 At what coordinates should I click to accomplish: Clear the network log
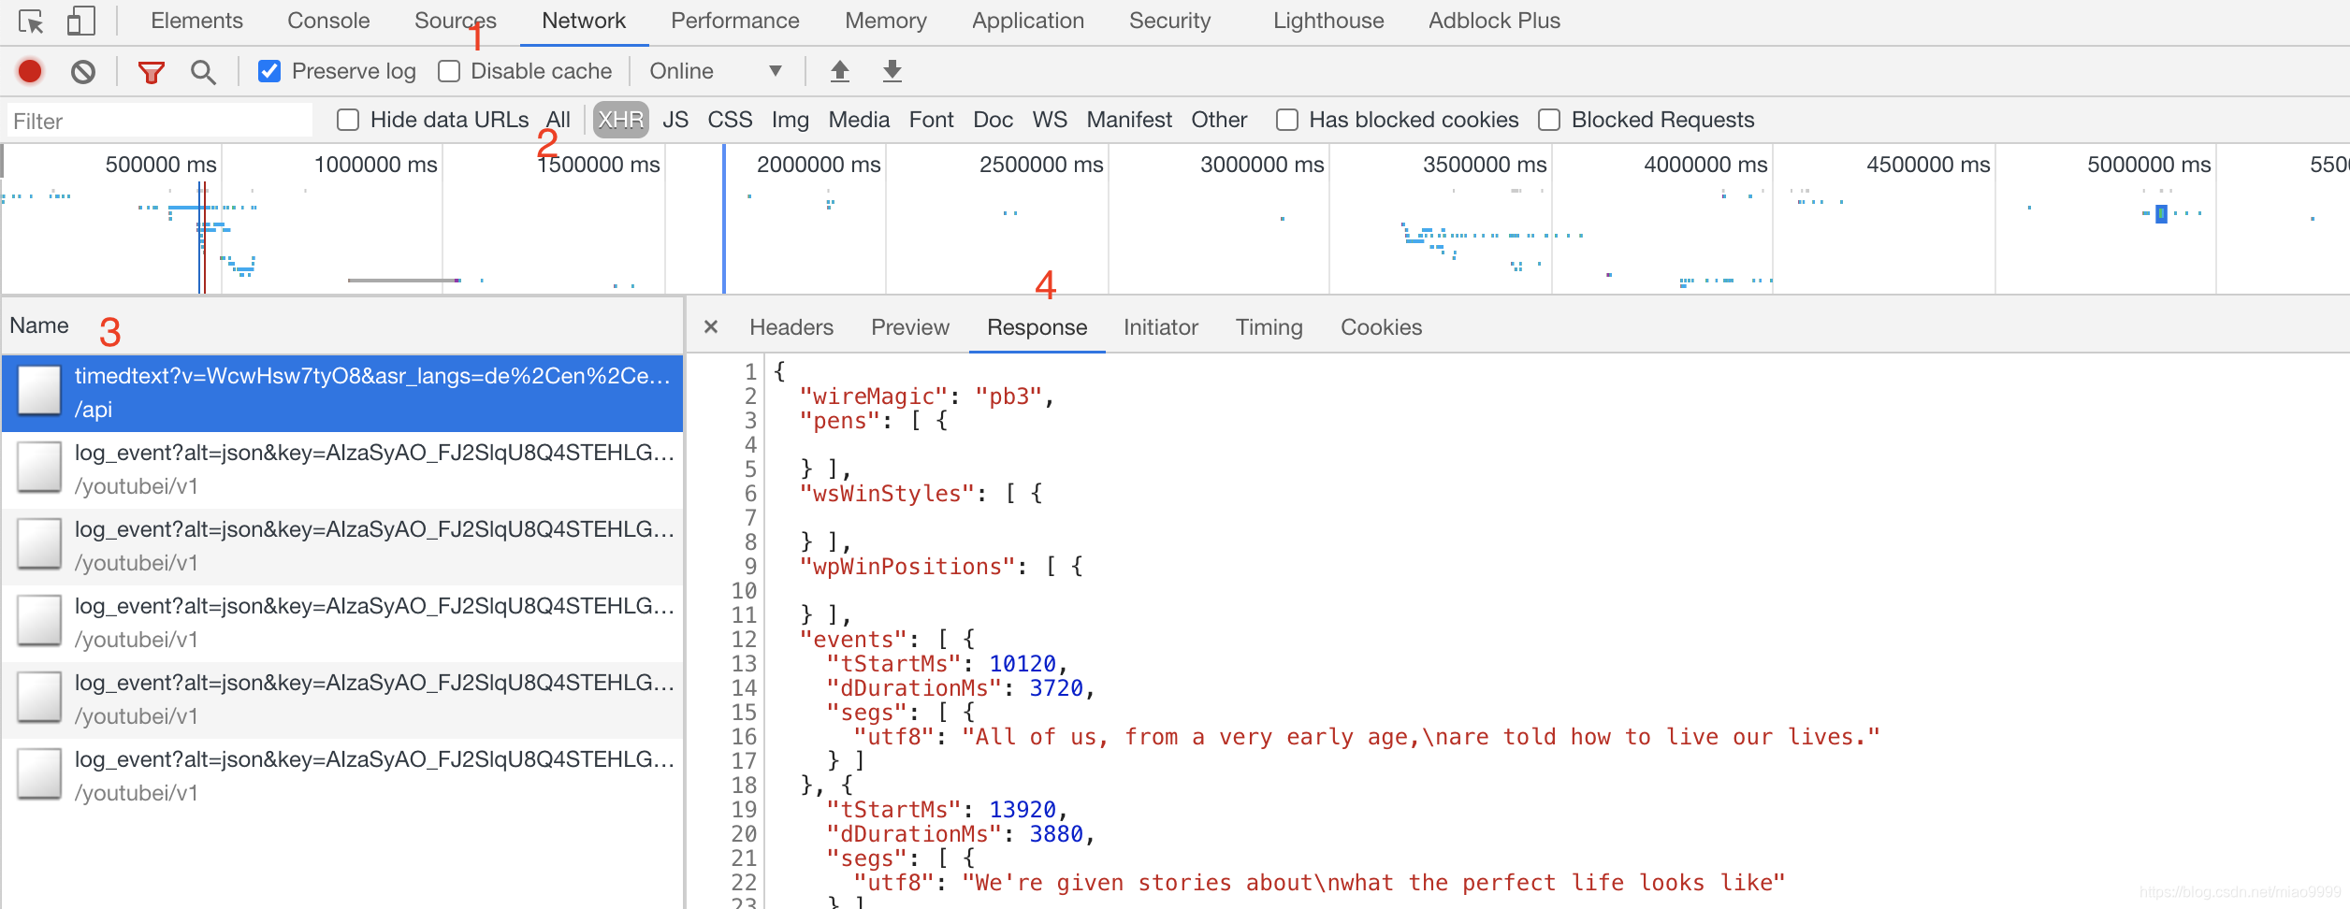[x=83, y=71]
